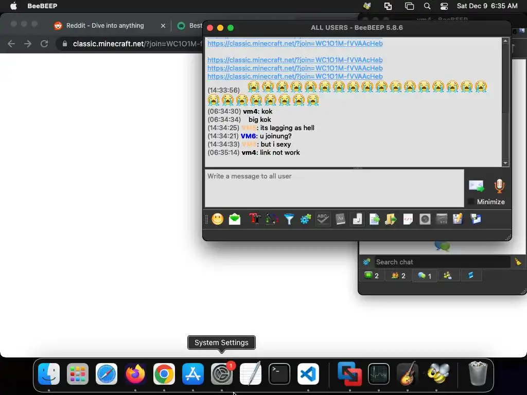The width and height of the screenshot is (527, 395).
Task: Open GarageBand from the Dock
Action: click(x=408, y=374)
